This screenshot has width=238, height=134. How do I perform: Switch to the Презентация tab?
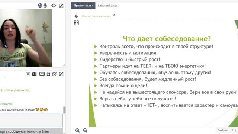pyautogui.click(x=83, y=6)
